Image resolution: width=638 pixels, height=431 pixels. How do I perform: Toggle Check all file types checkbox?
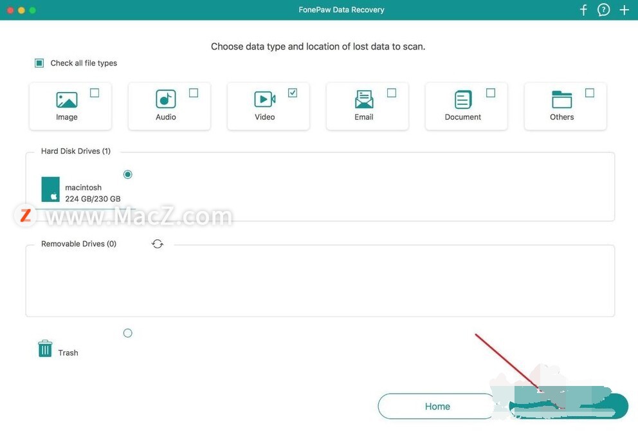39,63
